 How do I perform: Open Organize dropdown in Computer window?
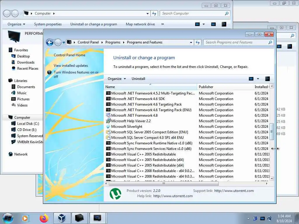point(16,24)
